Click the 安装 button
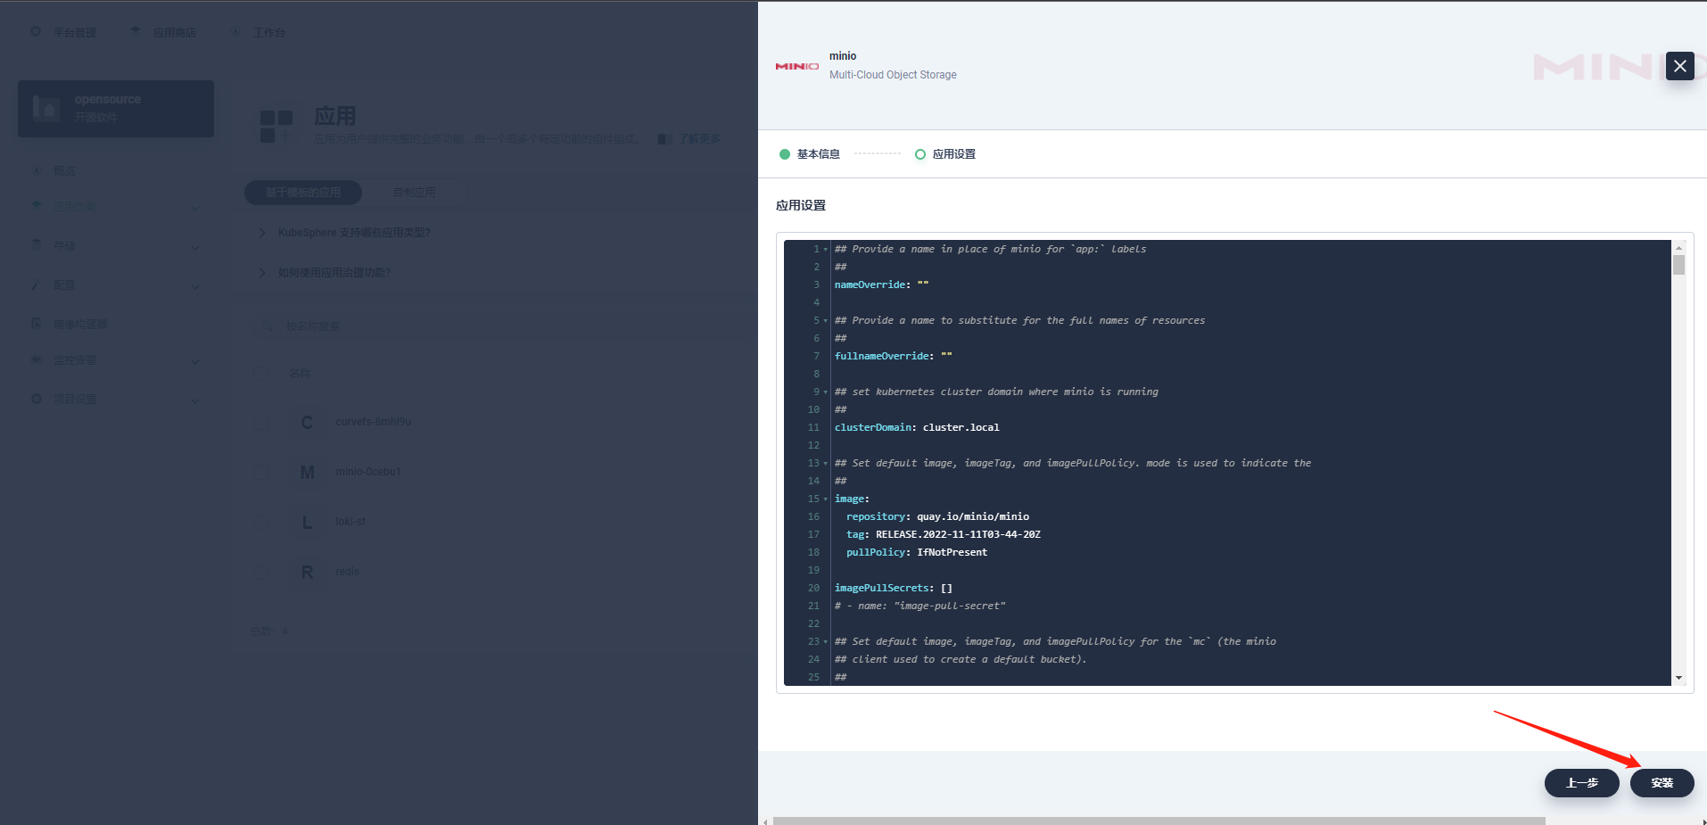1707x825 pixels. [x=1662, y=783]
